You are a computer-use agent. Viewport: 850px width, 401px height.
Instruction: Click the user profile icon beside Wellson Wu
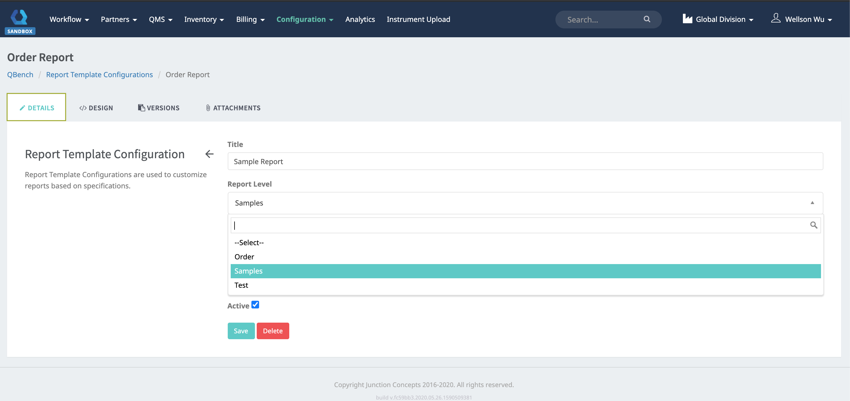775,18
